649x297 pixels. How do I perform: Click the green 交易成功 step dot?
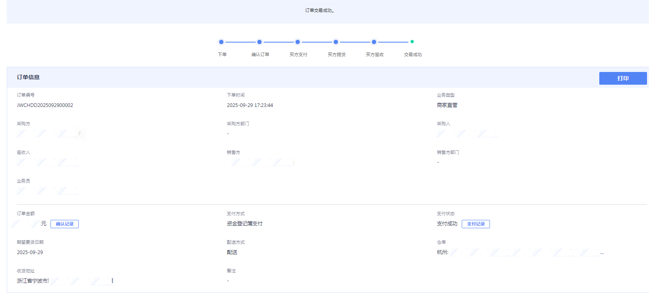tap(412, 41)
